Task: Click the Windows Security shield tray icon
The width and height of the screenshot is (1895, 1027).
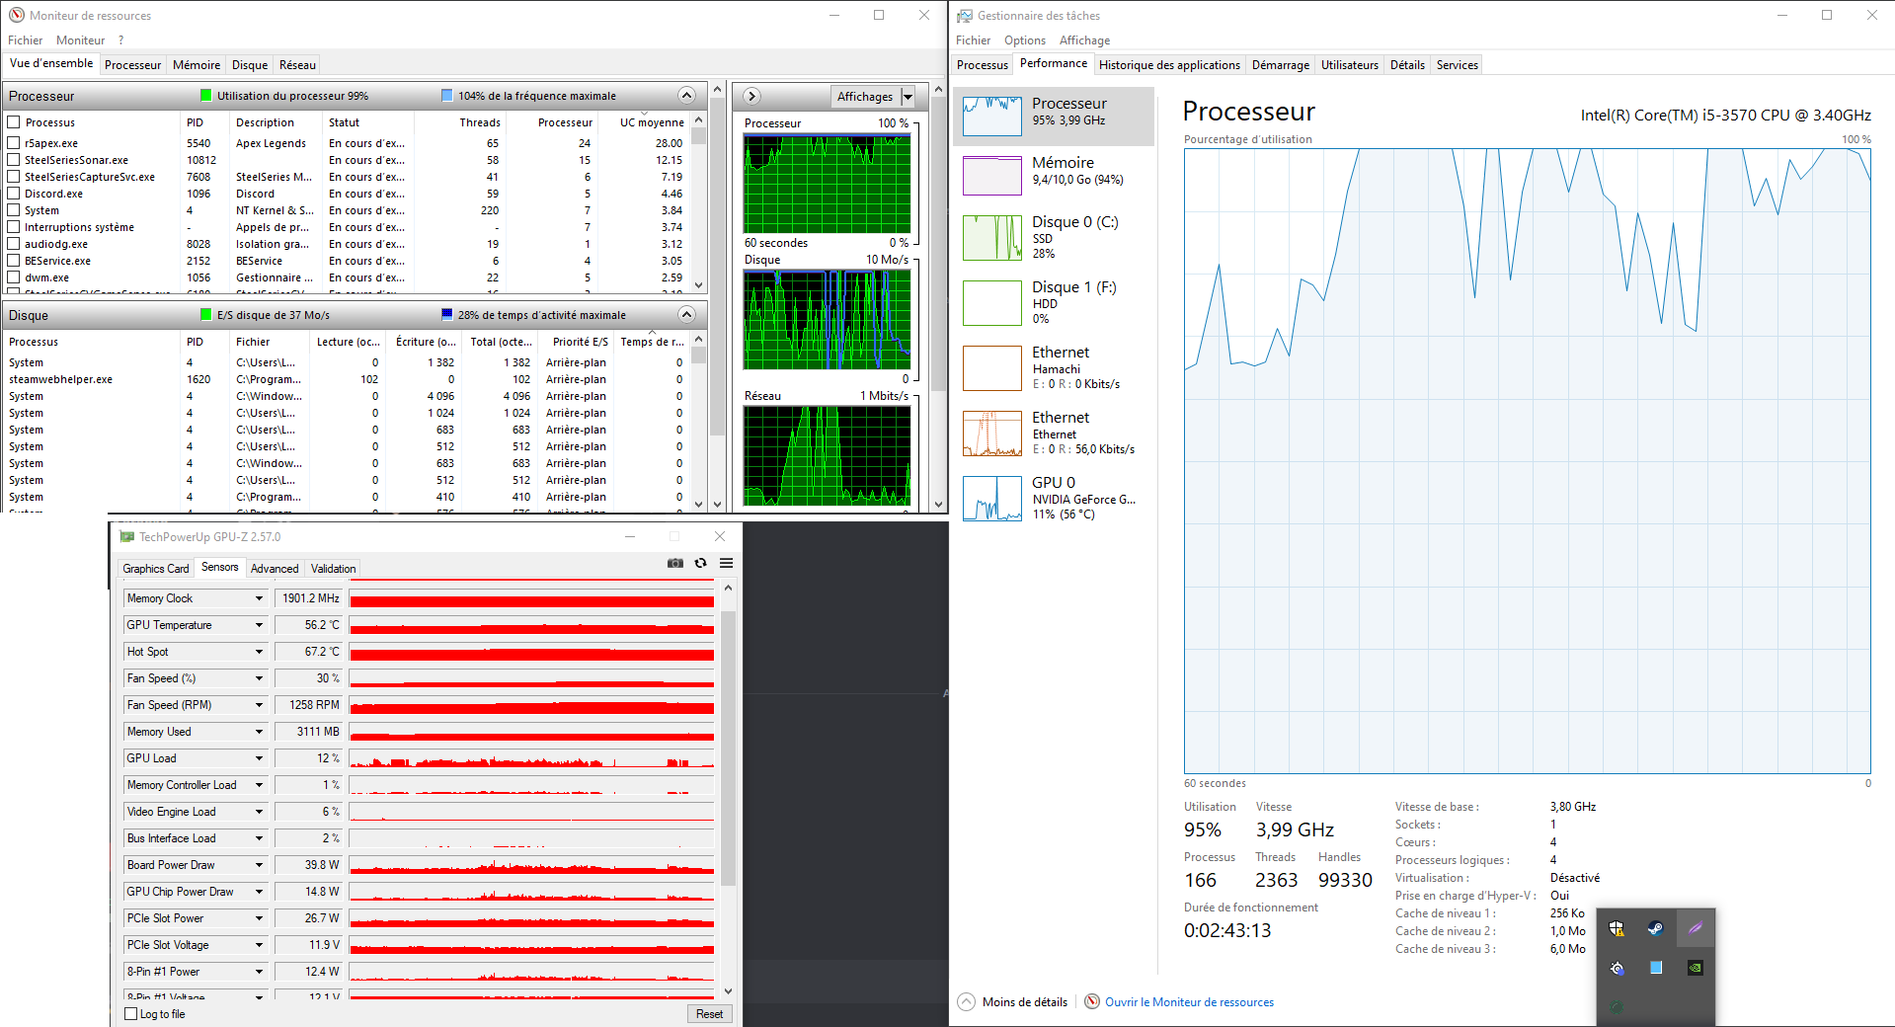Action: [x=1617, y=928]
